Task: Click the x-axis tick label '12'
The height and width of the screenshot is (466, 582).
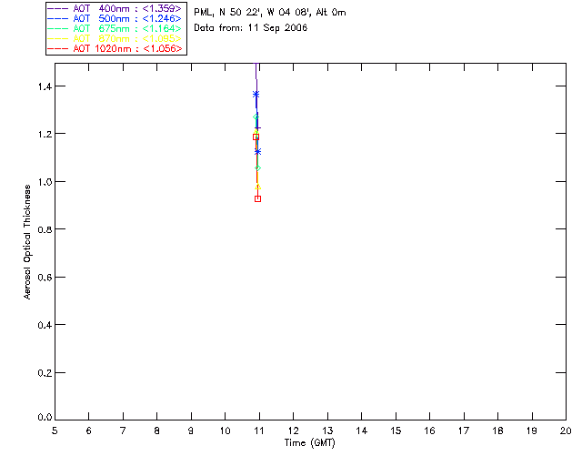Action: point(293,431)
